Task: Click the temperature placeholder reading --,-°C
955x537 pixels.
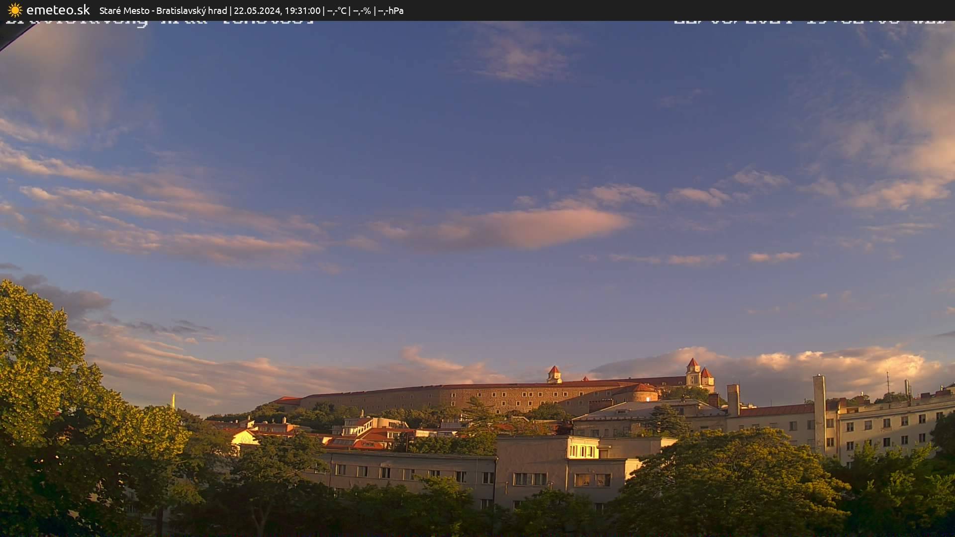Action: click(336, 10)
